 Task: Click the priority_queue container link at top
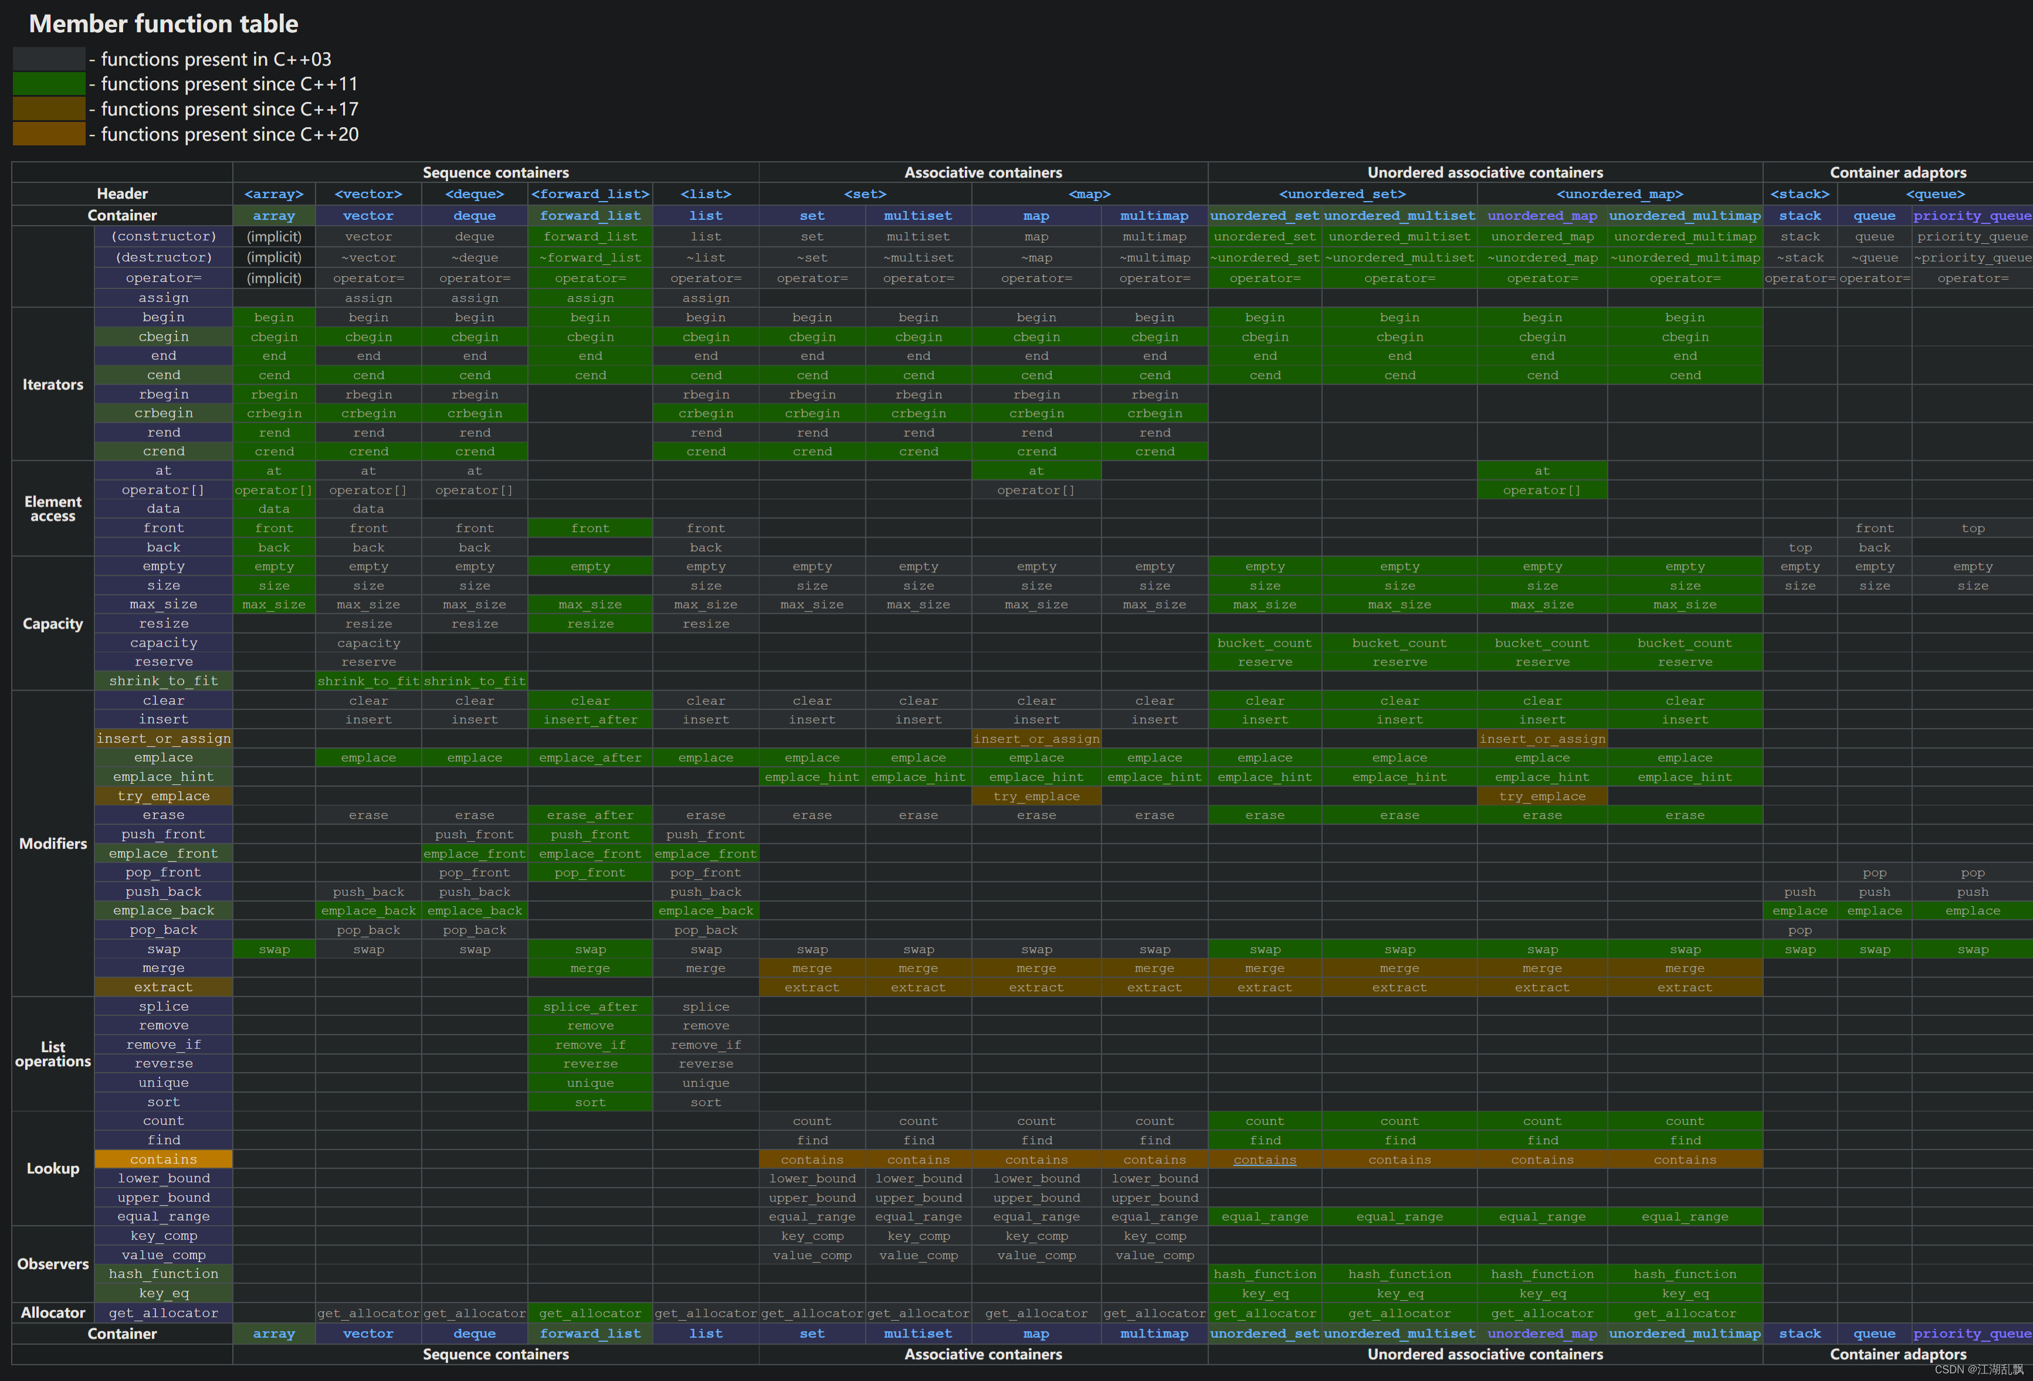coord(1972,216)
